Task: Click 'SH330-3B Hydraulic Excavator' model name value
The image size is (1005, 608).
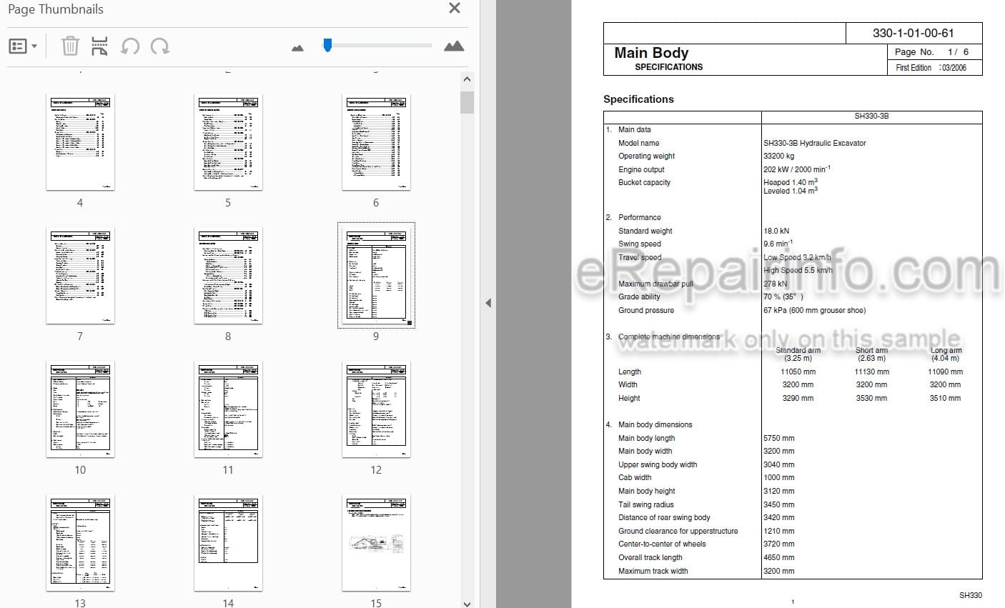Action: click(814, 143)
